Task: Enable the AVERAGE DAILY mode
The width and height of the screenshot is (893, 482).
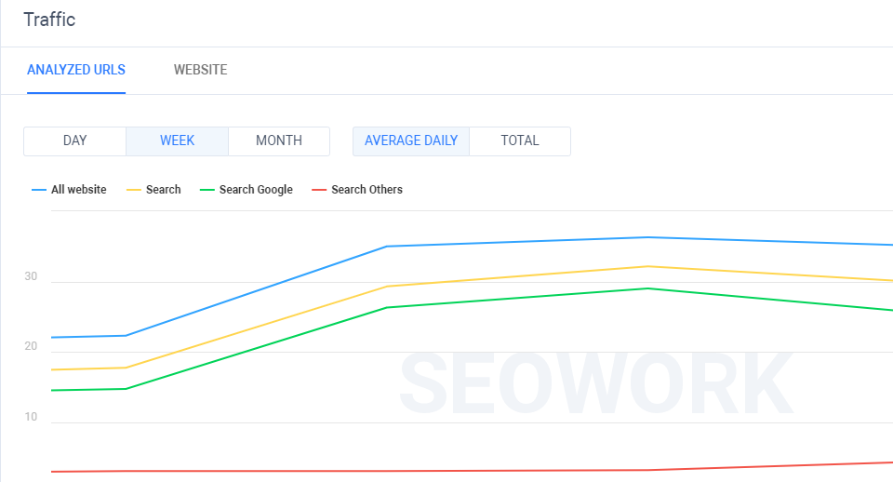Action: pos(411,141)
